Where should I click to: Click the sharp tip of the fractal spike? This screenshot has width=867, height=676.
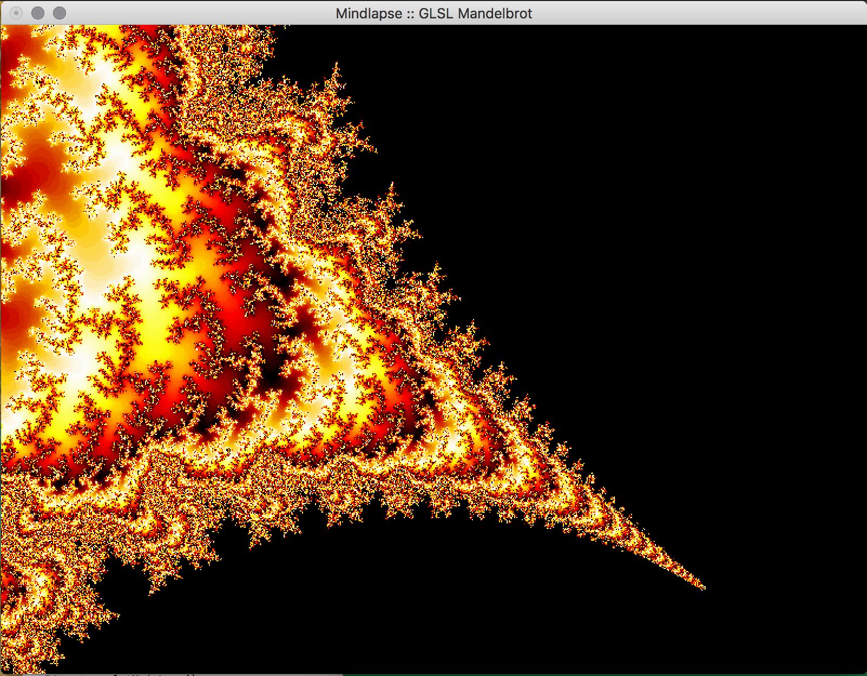[703, 587]
